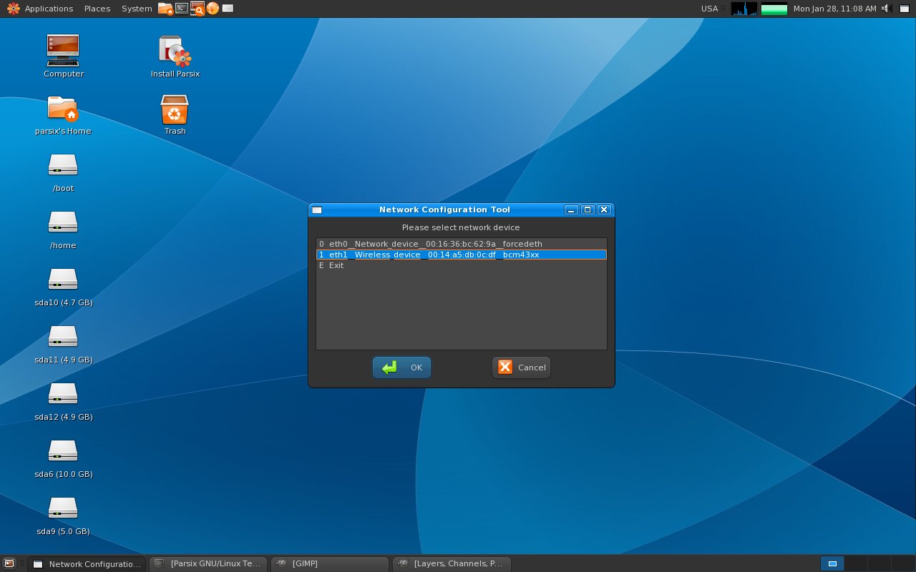
Task: Select eth1 Wireless device bcm43xx row
Action: [462, 255]
